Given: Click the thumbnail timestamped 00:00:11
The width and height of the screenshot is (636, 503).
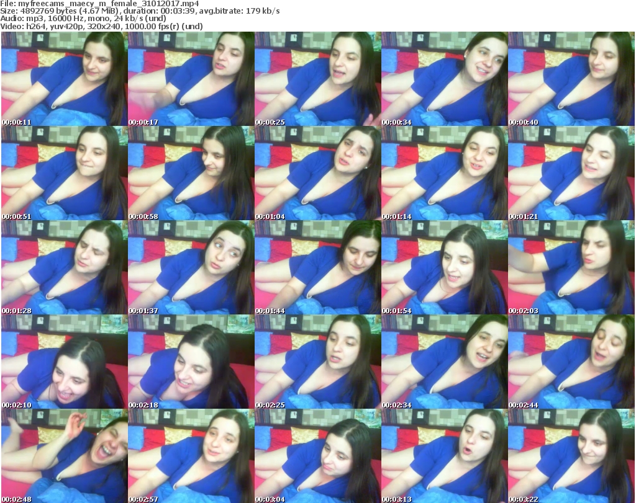Looking at the screenshot, I should [64, 79].
